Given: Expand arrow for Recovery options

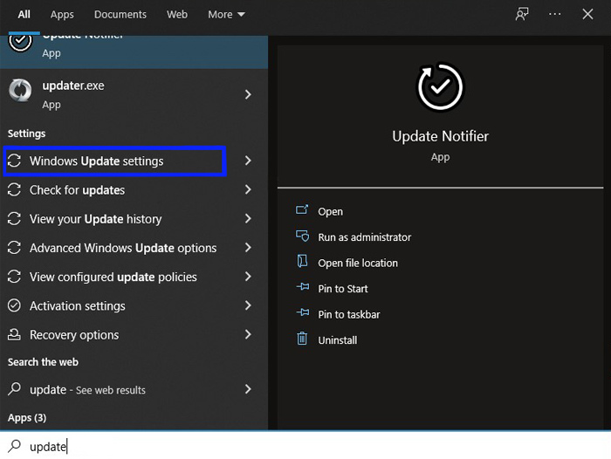Looking at the screenshot, I should [x=248, y=334].
